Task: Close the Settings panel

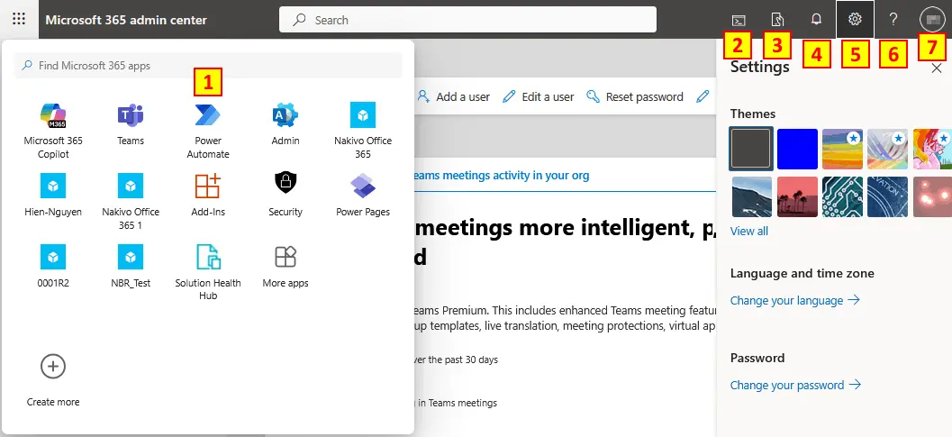Action: (x=936, y=68)
